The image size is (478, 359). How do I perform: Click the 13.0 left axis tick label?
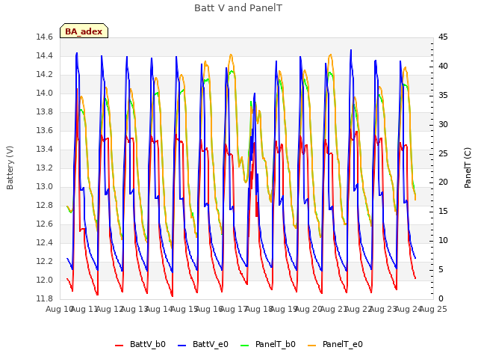point(44,186)
